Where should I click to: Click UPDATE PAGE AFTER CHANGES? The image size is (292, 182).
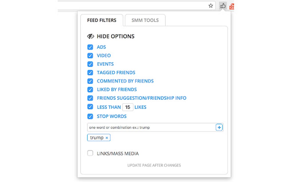(x=154, y=165)
